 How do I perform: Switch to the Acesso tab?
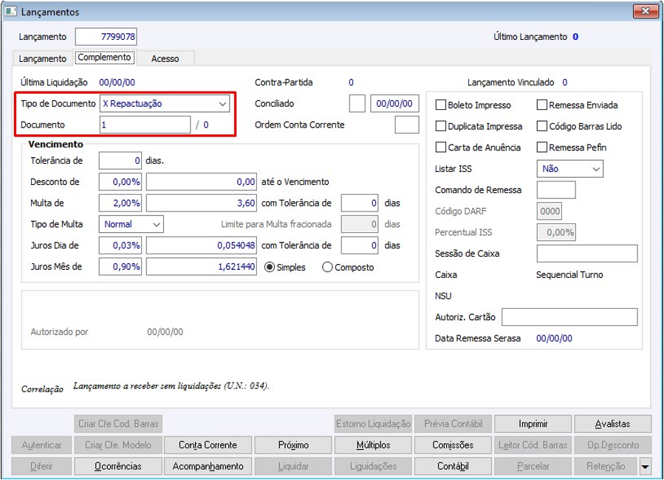click(x=165, y=59)
